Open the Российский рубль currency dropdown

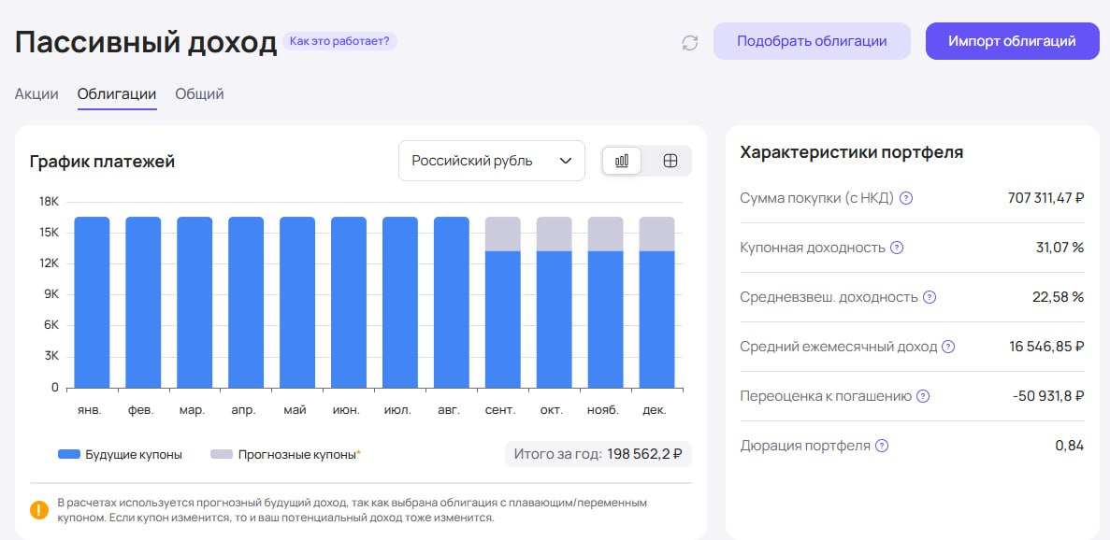click(491, 161)
